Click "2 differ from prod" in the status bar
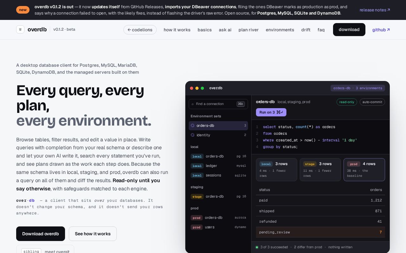Image resolution: width=406 pixels, height=253 pixels. coord(308,247)
